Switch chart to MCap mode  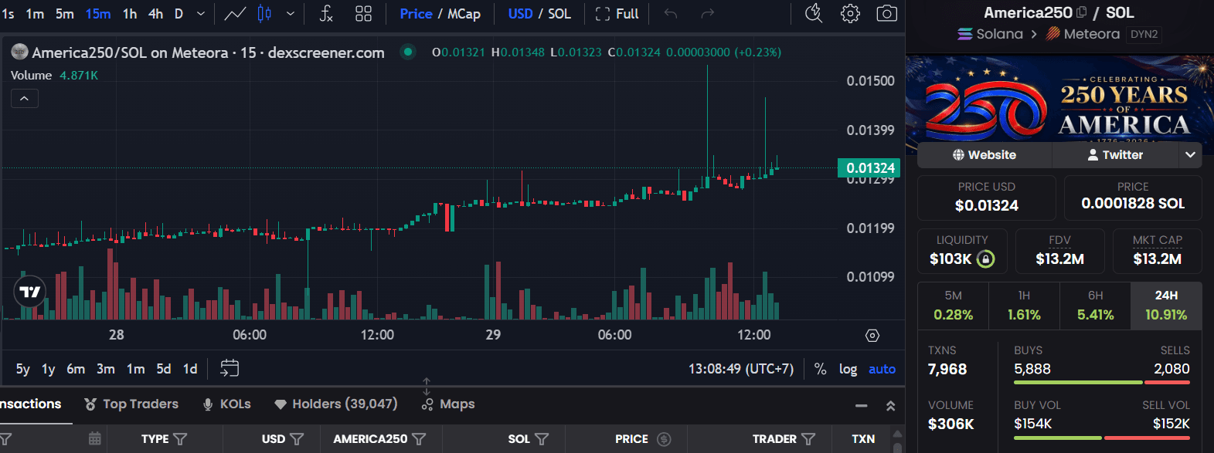[464, 14]
